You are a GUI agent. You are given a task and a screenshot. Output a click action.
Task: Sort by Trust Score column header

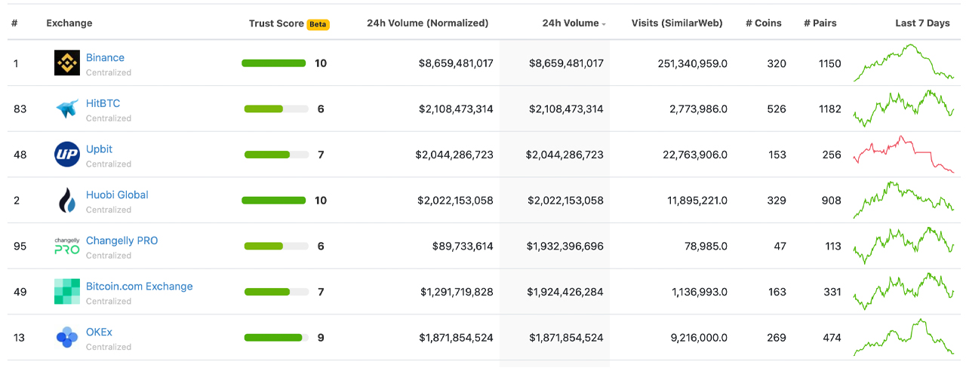click(276, 23)
